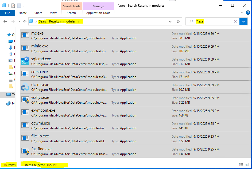Open the Customize Quick Access Toolbar dropdown

[24, 6]
